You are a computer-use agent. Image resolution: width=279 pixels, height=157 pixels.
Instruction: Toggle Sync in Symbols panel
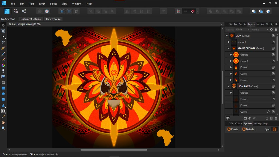click(x=275, y=129)
